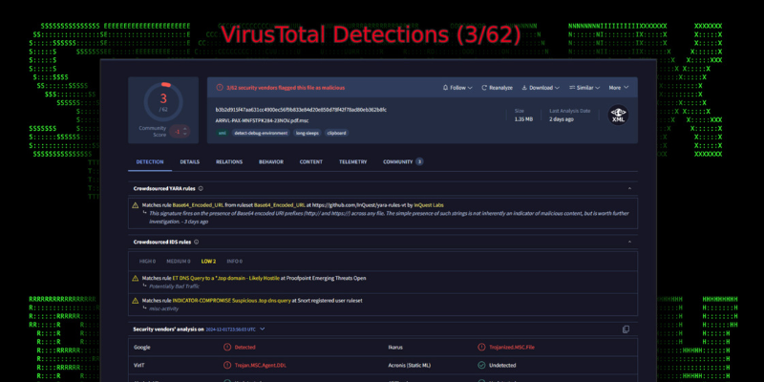Switch to the Content tab

[311, 161]
